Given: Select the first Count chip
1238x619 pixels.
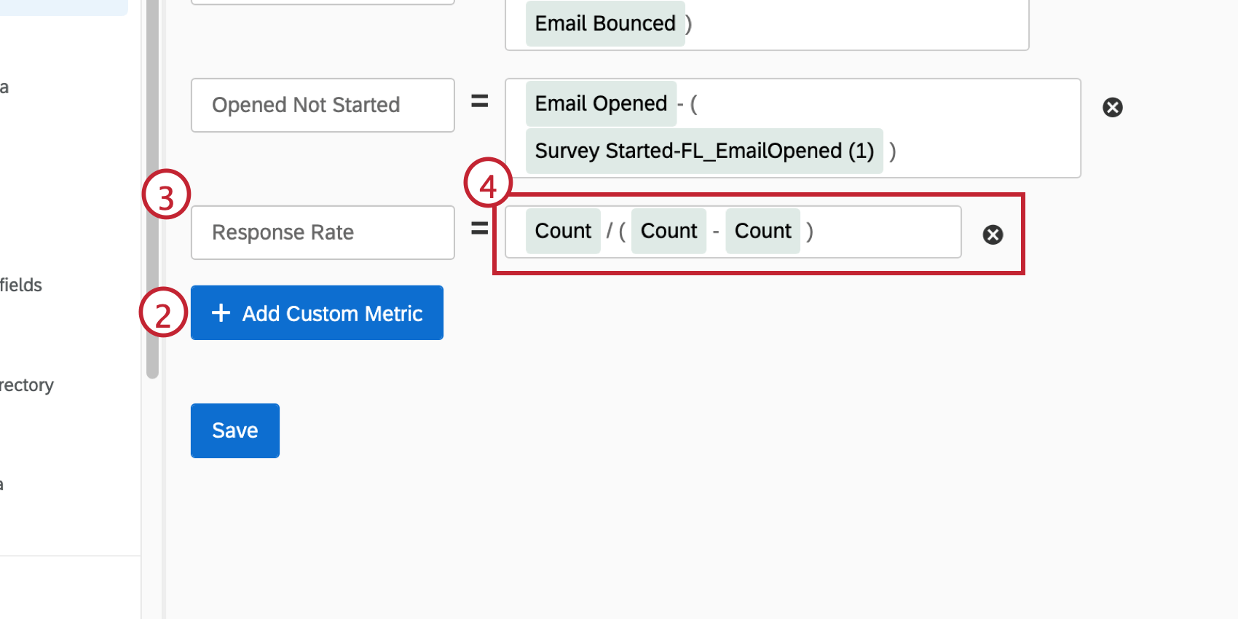Looking at the screenshot, I should 562,231.
